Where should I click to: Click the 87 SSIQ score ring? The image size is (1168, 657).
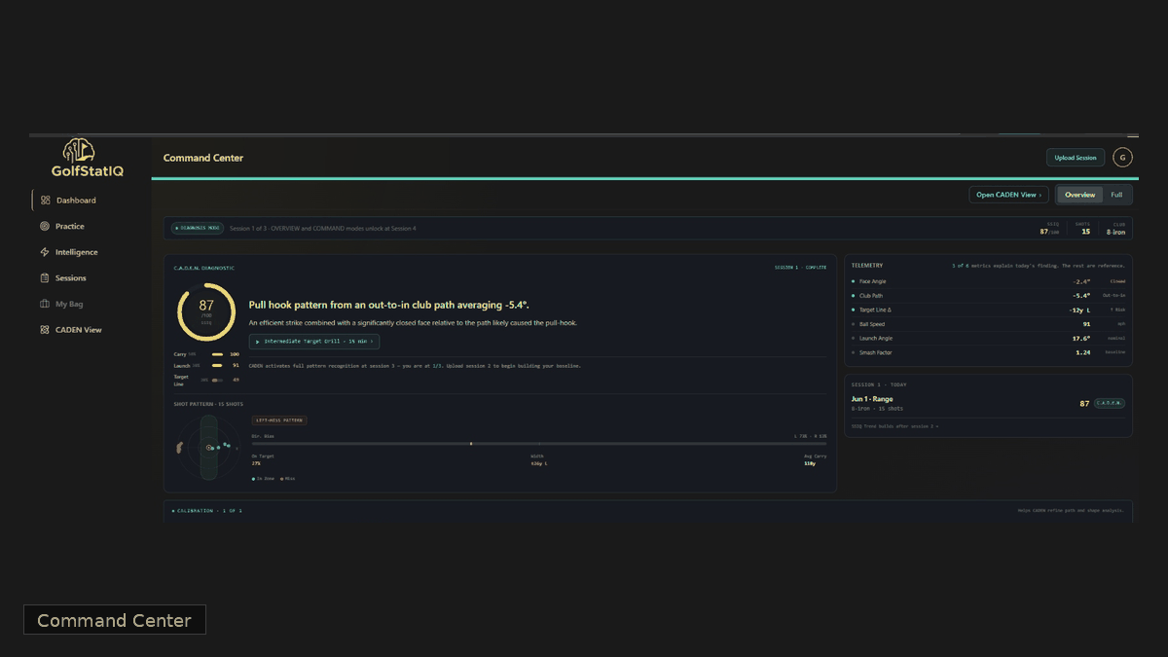(206, 311)
